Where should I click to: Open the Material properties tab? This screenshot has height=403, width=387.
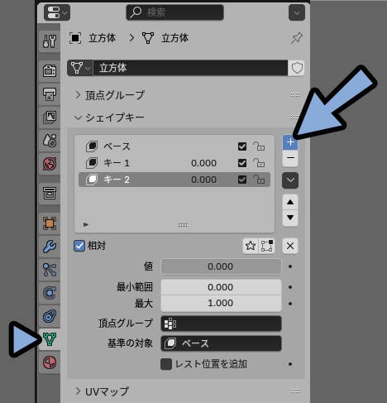[50, 362]
